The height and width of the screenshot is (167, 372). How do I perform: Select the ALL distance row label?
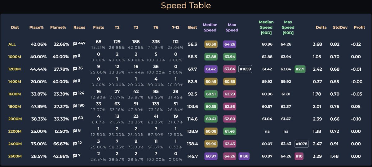12,44
